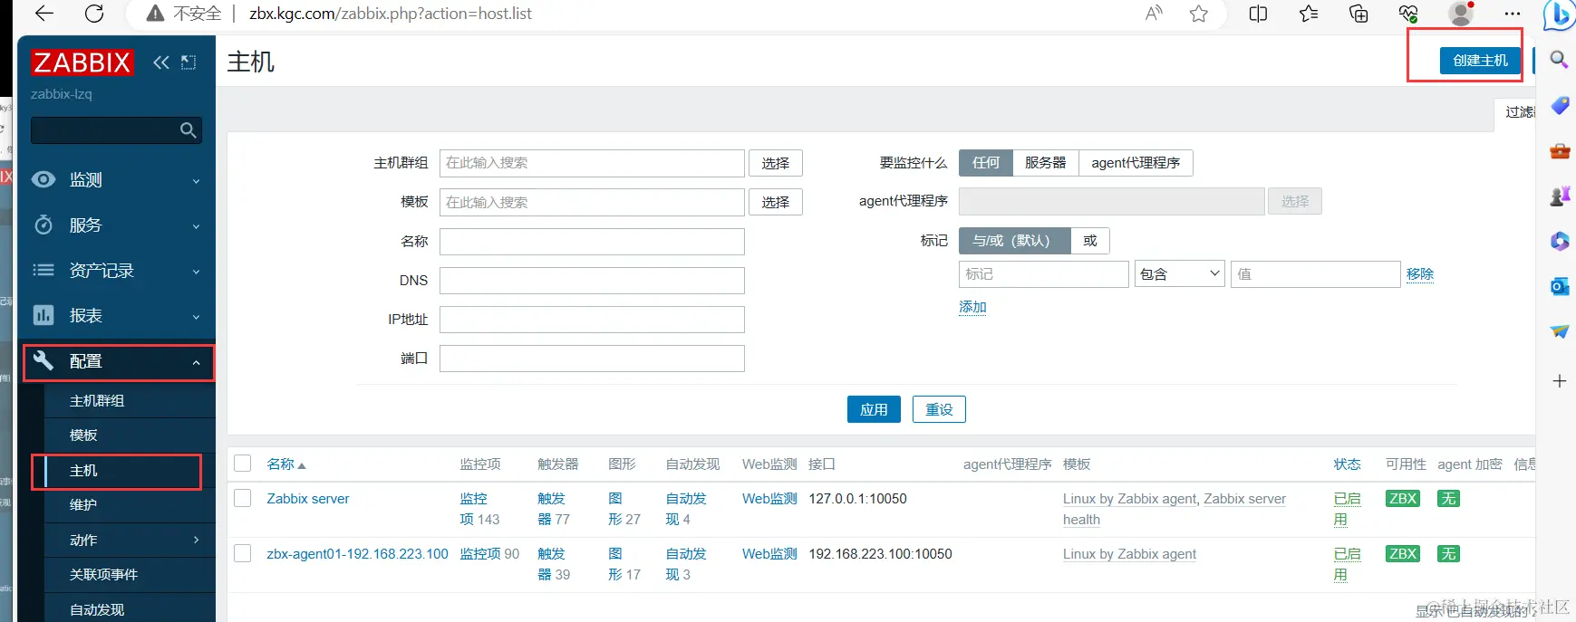The width and height of the screenshot is (1576, 622).
Task: Select agent代理程序 monitoring option
Action: tap(1136, 163)
